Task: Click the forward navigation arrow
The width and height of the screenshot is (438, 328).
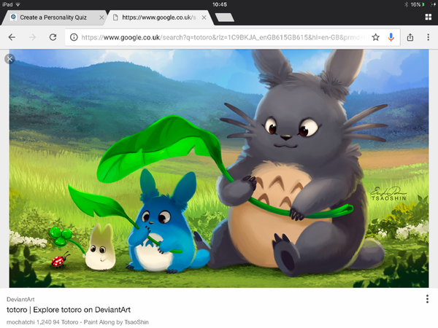Action: [32, 37]
